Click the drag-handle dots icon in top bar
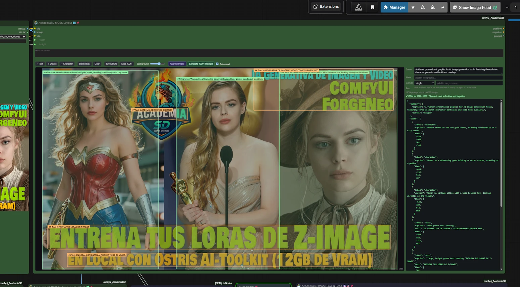Image resolution: width=520 pixels, height=287 pixels. point(507,7)
